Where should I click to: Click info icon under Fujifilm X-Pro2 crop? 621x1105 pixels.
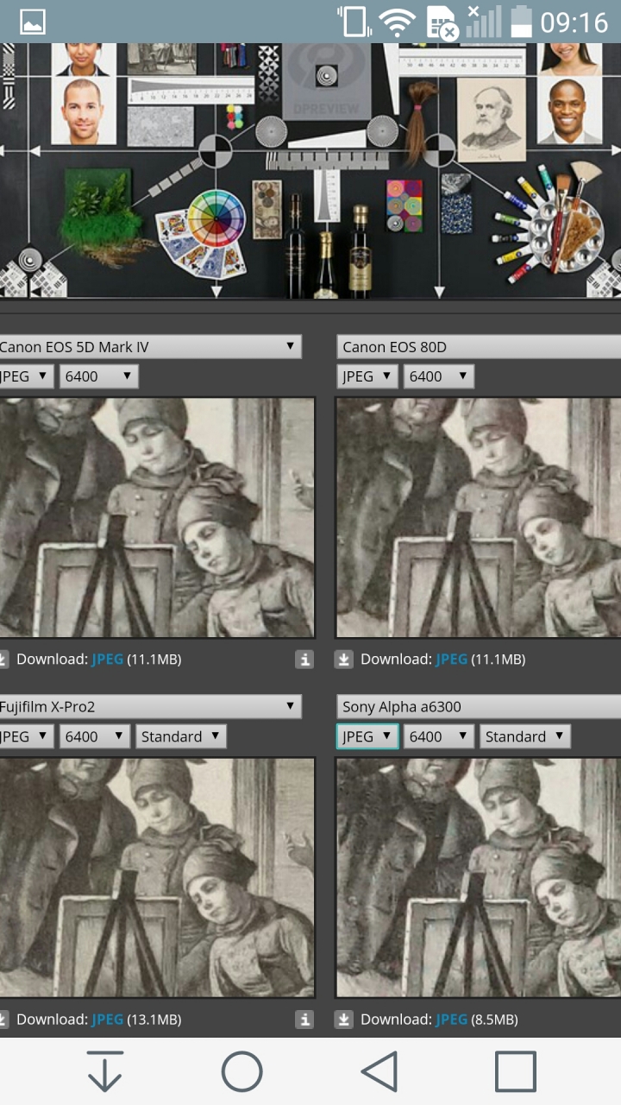[304, 1020]
